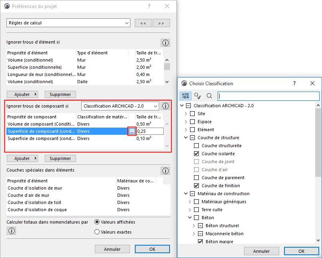Click Ajouter under component holes list
The image size is (322, 258).
[22, 158]
